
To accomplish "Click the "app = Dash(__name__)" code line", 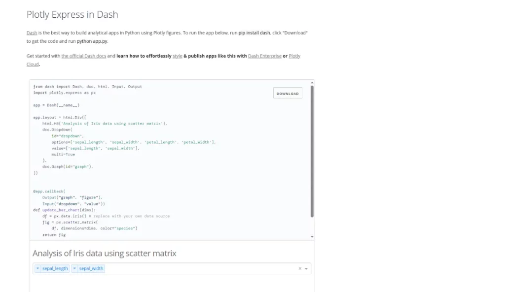I will (56, 105).
